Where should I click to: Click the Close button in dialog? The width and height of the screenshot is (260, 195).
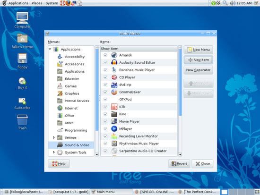click(202, 164)
